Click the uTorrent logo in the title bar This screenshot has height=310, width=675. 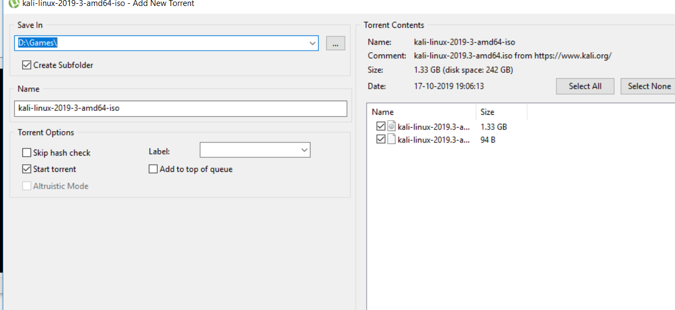14,4
